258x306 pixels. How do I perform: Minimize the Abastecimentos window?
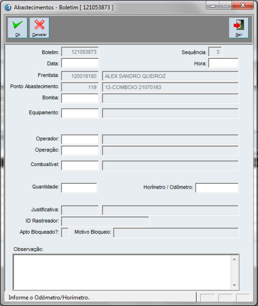(213, 6)
